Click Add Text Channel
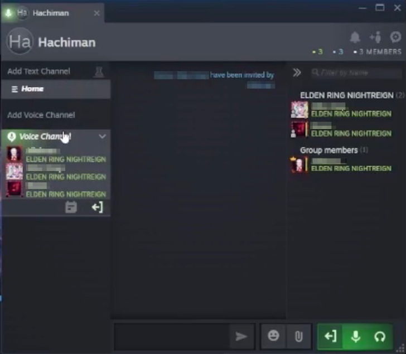The height and width of the screenshot is (354, 406). (x=39, y=71)
